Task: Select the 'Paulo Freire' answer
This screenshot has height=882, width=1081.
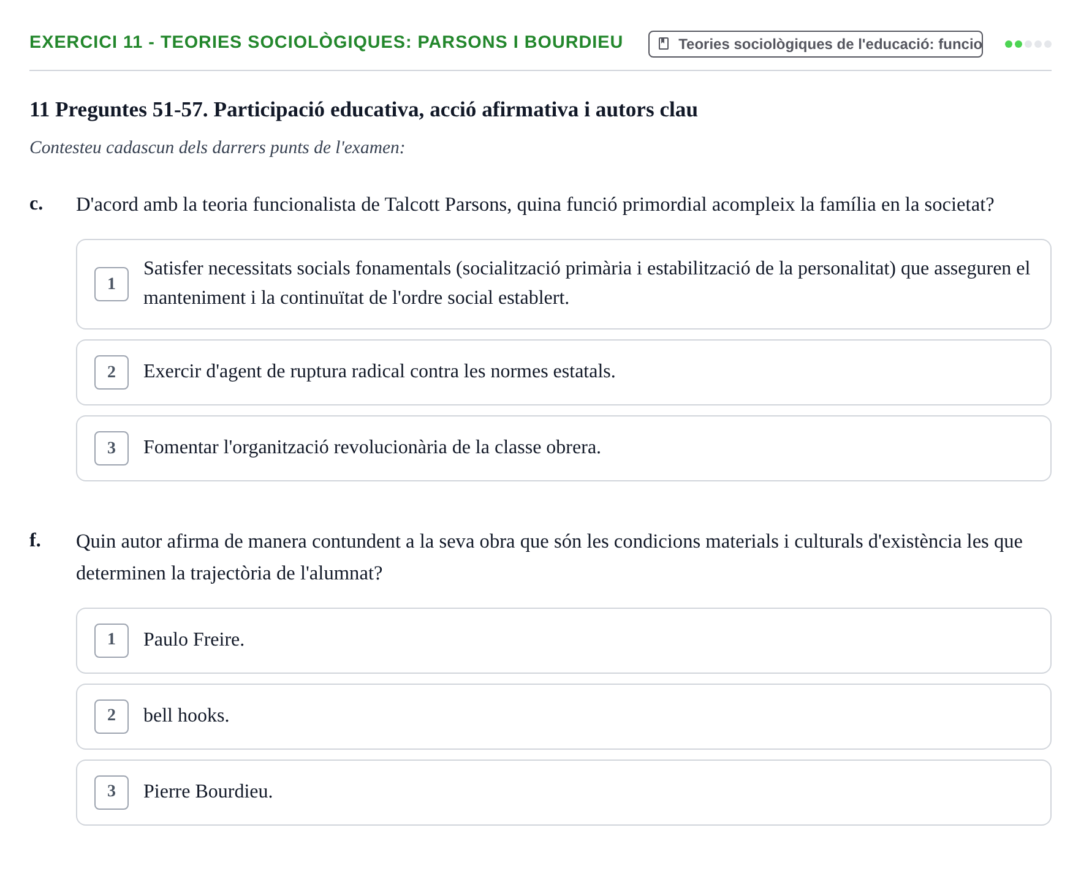Action: (564, 641)
